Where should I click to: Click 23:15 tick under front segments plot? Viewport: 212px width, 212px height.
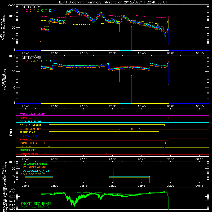[84, 53]
